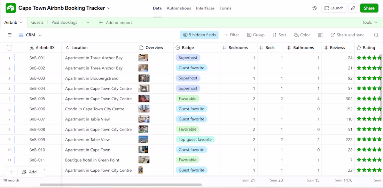Open base history clock icon
Image resolution: width=383 pixels, height=188 pixels.
click(x=315, y=8)
